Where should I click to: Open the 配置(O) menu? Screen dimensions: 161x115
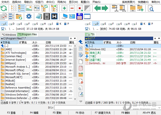point(85,2)
